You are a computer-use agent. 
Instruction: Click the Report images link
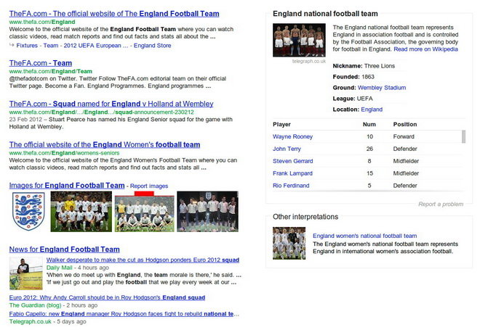coord(149,186)
